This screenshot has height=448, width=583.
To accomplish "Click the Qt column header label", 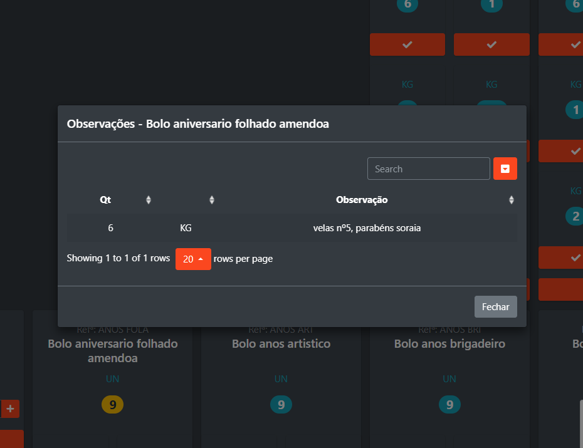I will pyautogui.click(x=105, y=200).
